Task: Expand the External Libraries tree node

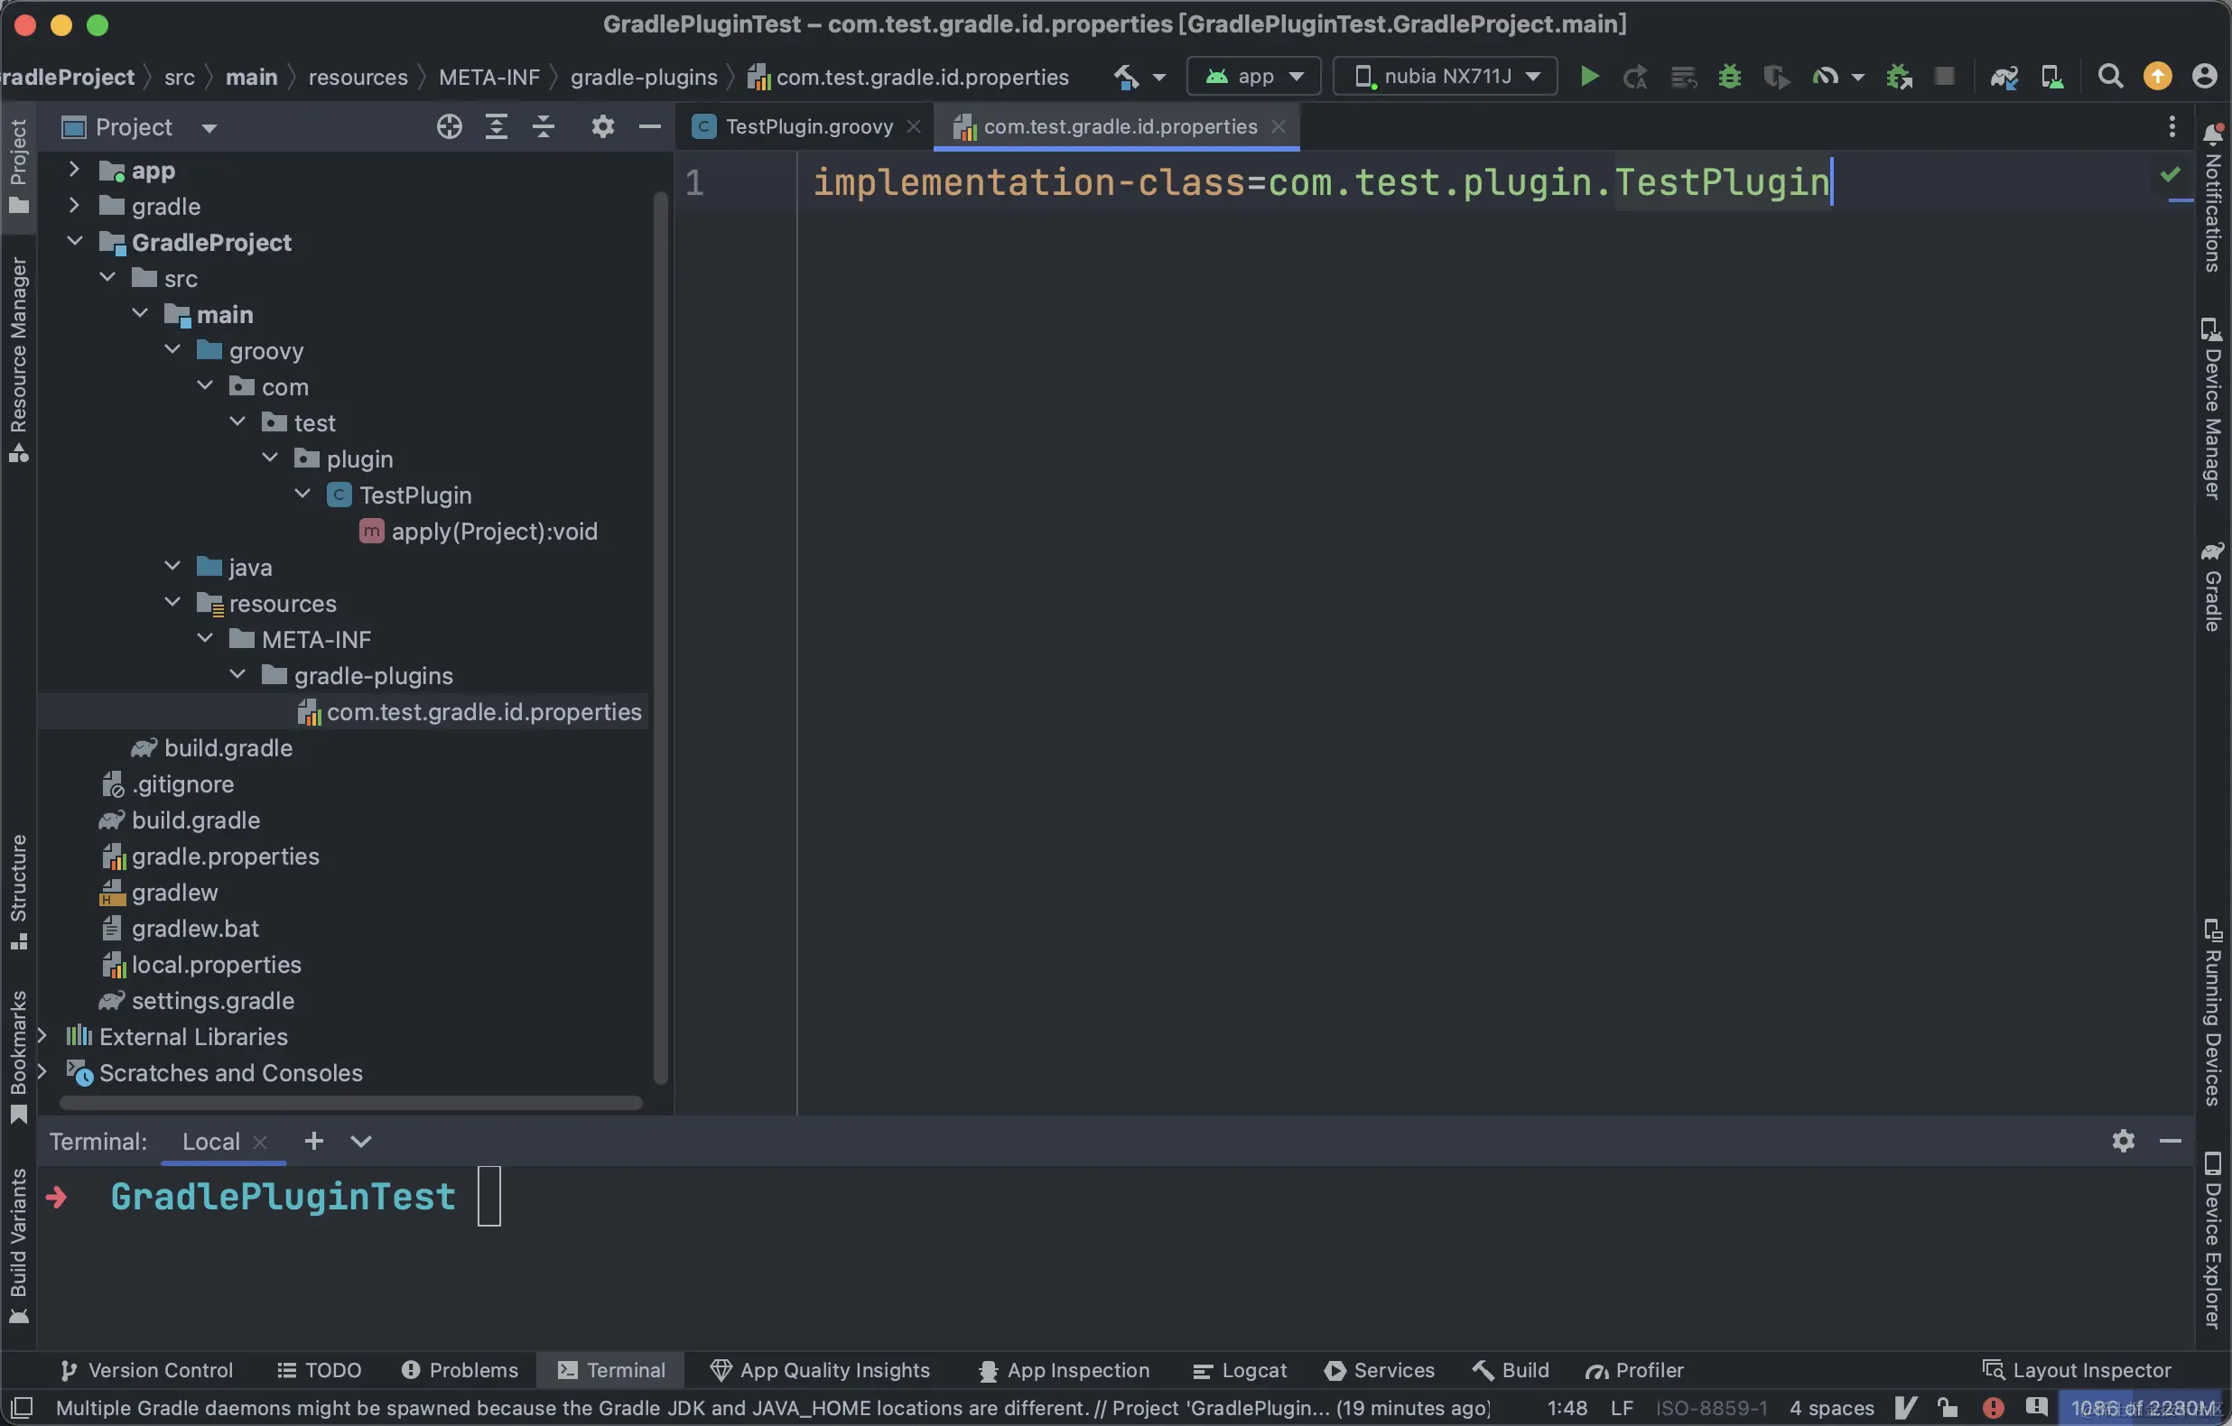Action: (42, 1036)
